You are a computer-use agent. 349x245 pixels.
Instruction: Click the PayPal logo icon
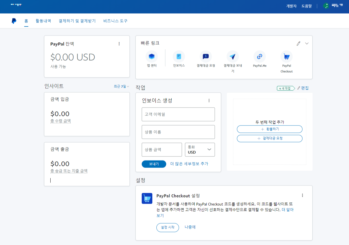pyautogui.click(x=14, y=21)
